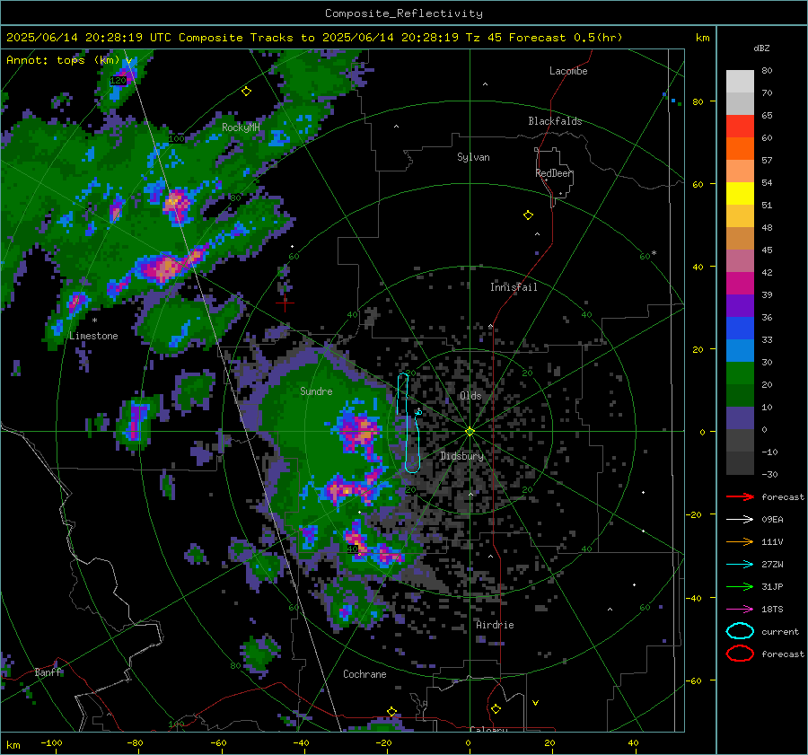Click the RedDeer city label
This screenshot has height=755, width=808.
click(x=554, y=173)
